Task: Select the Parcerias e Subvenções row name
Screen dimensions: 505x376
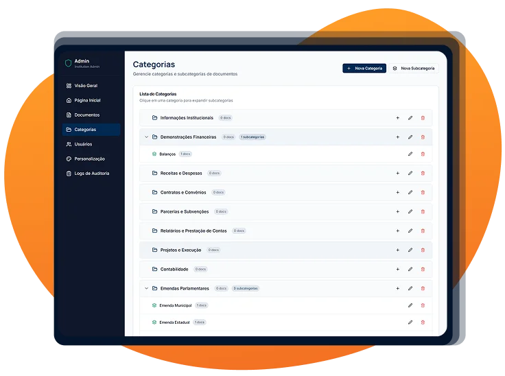Action: coord(185,212)
